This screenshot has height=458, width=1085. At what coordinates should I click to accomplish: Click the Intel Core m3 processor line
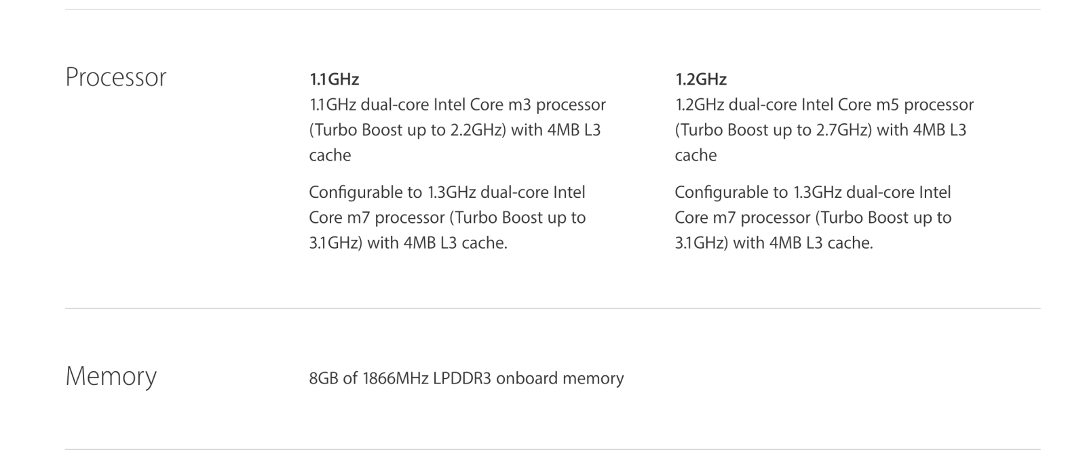(457, 105)
